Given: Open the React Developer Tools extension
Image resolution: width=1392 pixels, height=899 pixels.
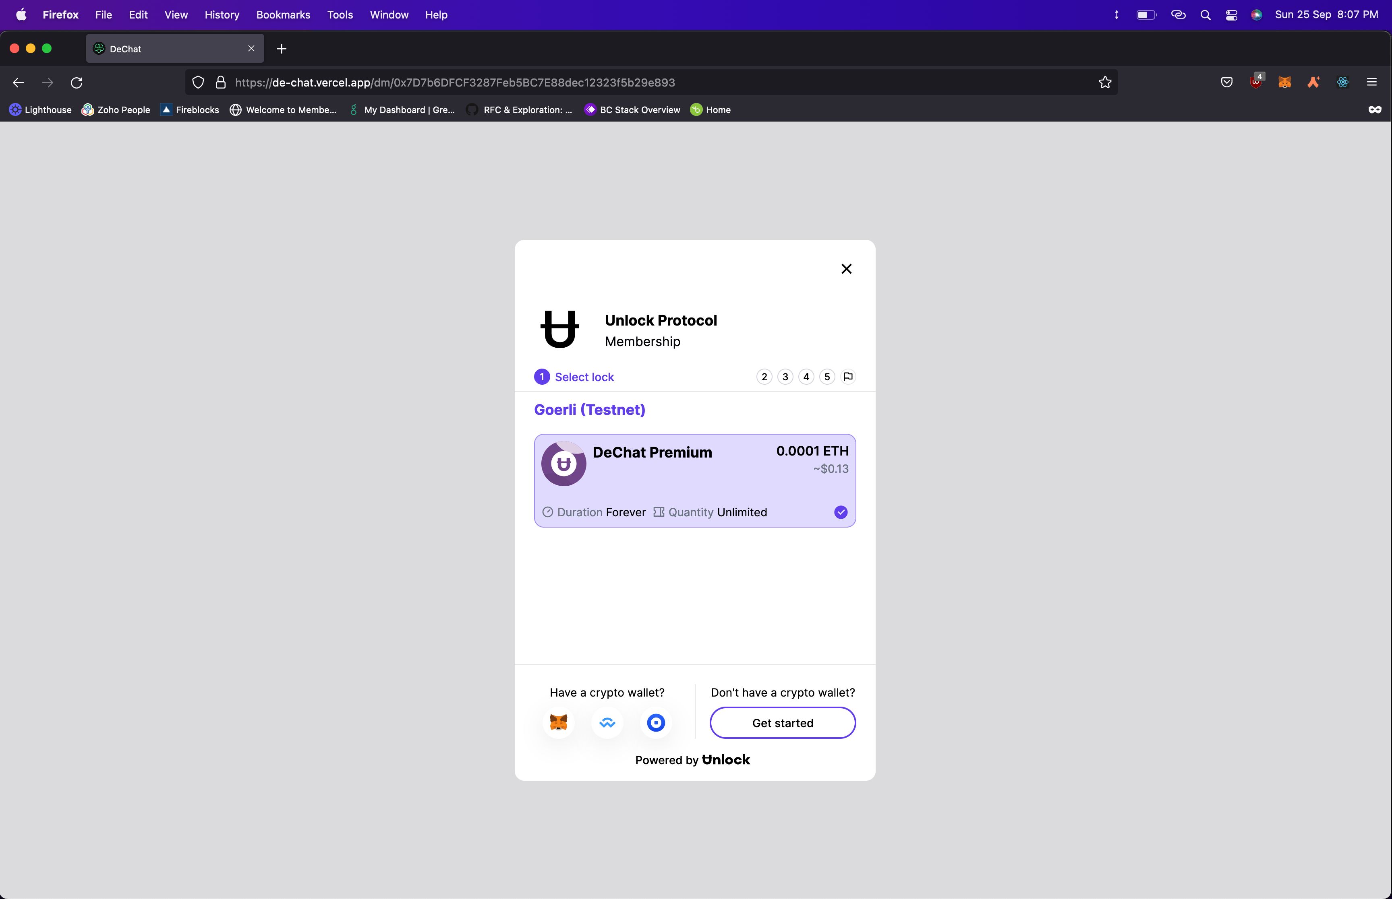Looking at the screenshot, I should coord(1343,82).
